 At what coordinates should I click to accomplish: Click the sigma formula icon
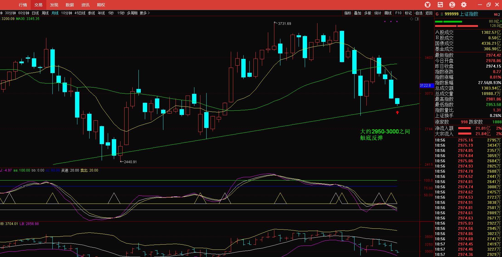pos(452,5)
